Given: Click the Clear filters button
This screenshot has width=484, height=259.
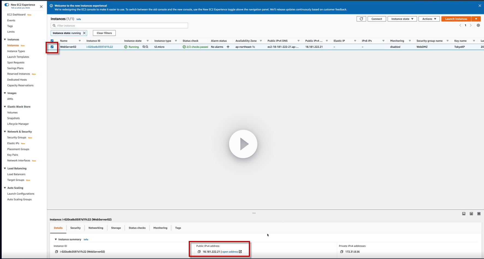Looking at the screenshot, I should (x=104, y=33).
